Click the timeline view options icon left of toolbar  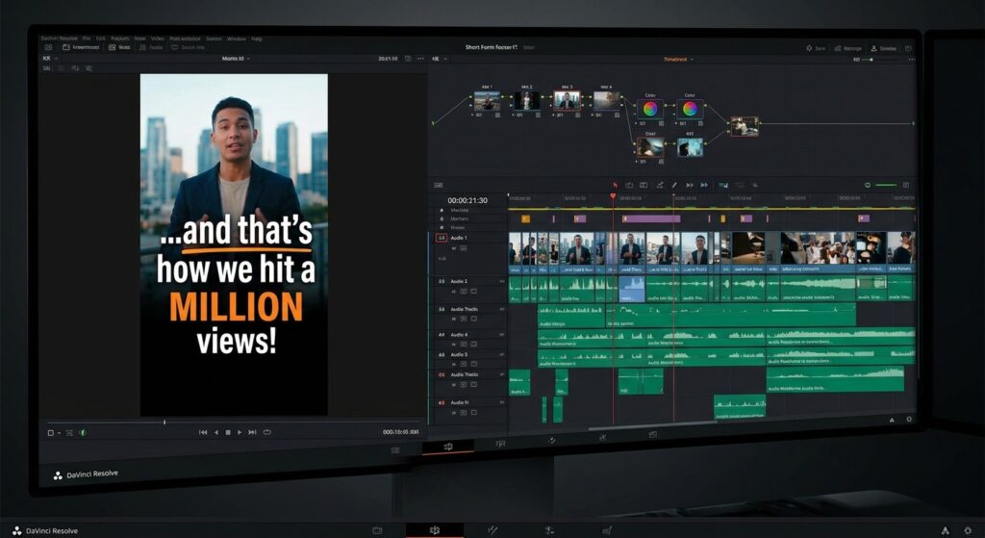pos(439,185)
